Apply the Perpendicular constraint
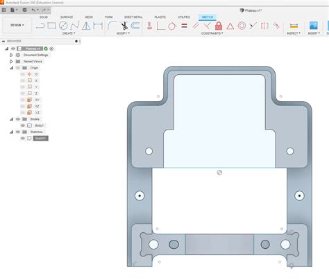 207,26
